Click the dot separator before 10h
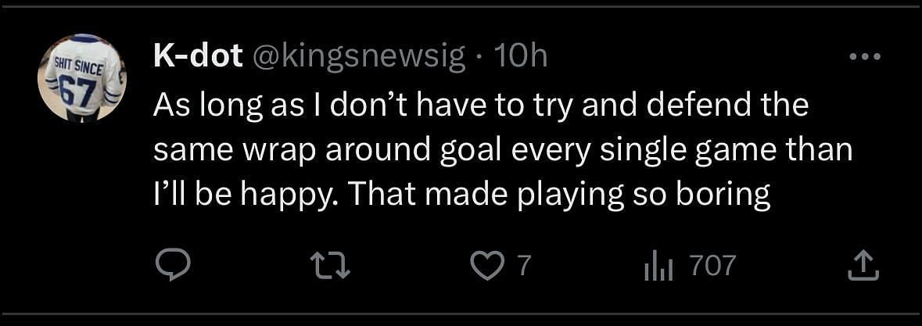Screen dimensions: 922x326 click(x=478, y=58)
